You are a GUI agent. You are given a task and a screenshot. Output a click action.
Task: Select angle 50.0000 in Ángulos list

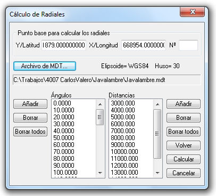(x=74, y=138)
